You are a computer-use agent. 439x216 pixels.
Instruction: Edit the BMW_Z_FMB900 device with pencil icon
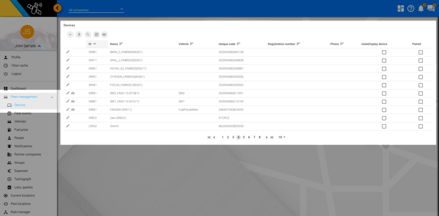click(x=68, y=52)
